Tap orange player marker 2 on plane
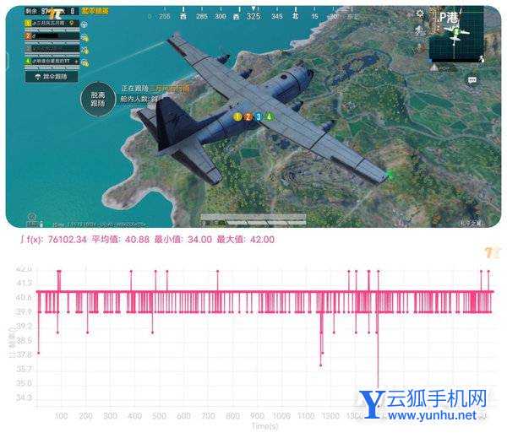The width and height of the screenshot is (507, 438). click(x=248, y=116)
